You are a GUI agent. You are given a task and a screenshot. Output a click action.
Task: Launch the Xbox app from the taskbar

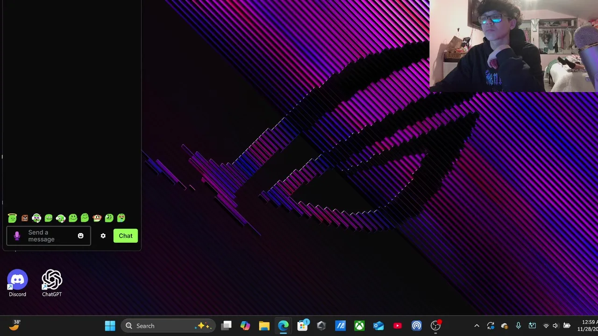tap(359, 326)
